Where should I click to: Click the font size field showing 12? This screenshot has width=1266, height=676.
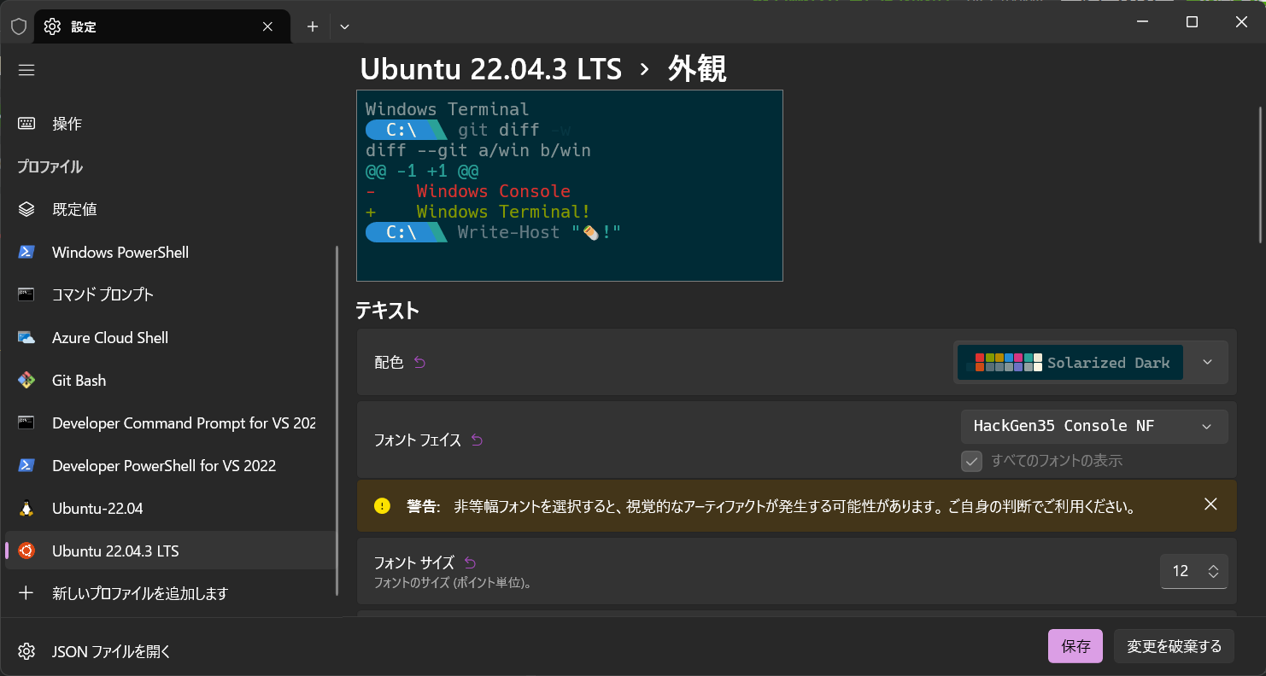tap(1181, 571)
